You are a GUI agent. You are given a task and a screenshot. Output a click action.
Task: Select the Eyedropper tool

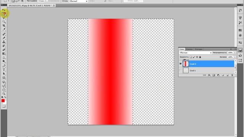[x=4, y=29]
